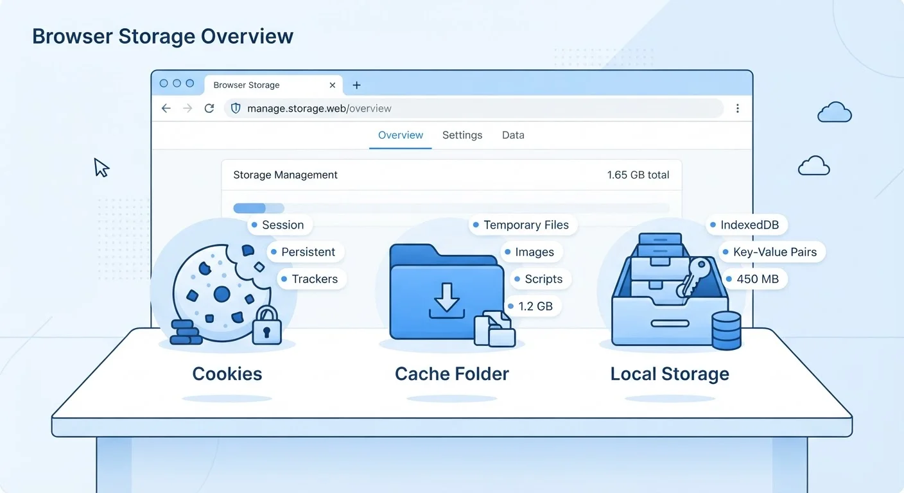Click the 1.65 GB total value
The image size is (904, 493).
(638, 175)
